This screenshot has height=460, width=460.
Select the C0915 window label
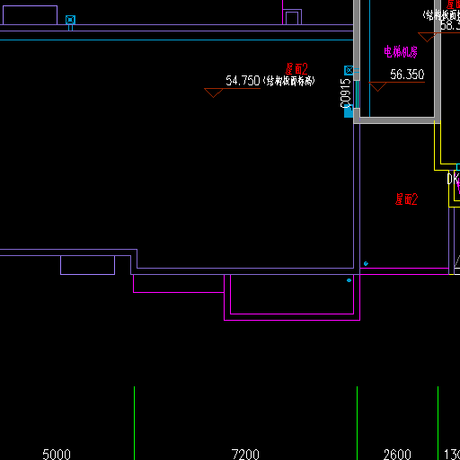click(346, 93)
